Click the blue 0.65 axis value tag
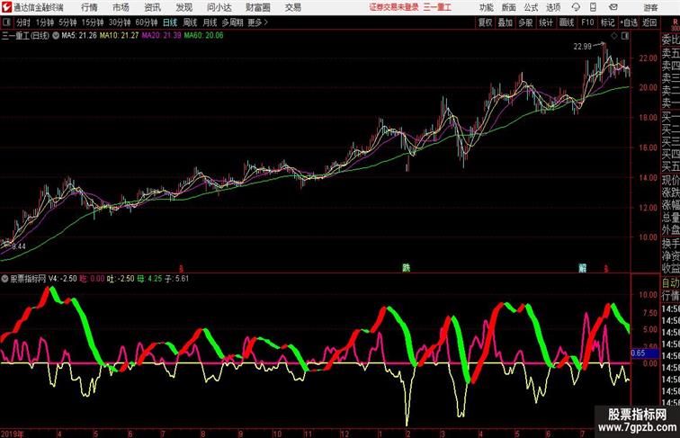 644,353
